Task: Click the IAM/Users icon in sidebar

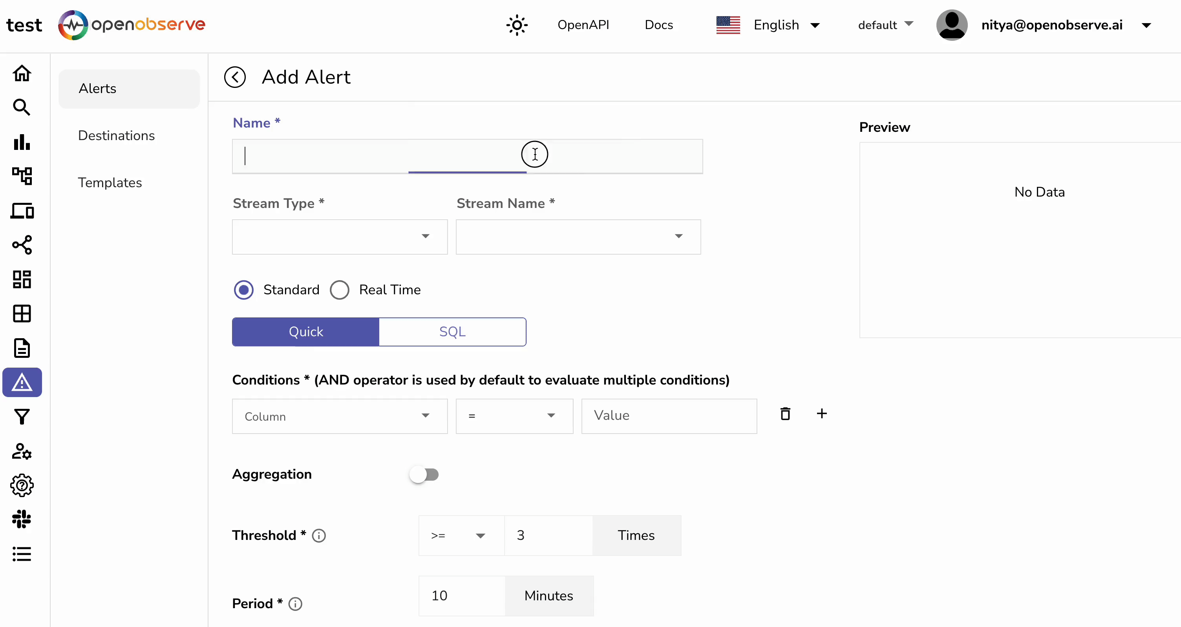Action: [22, 451]
